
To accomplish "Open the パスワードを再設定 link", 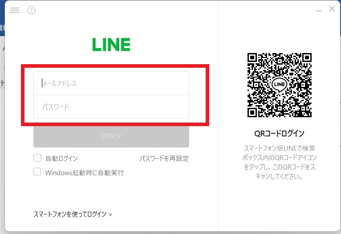I will coord(164,158).
